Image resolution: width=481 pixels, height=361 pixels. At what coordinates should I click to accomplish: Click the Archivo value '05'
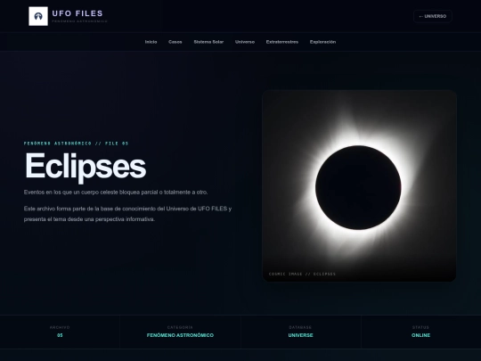click(x=60, y=335)
